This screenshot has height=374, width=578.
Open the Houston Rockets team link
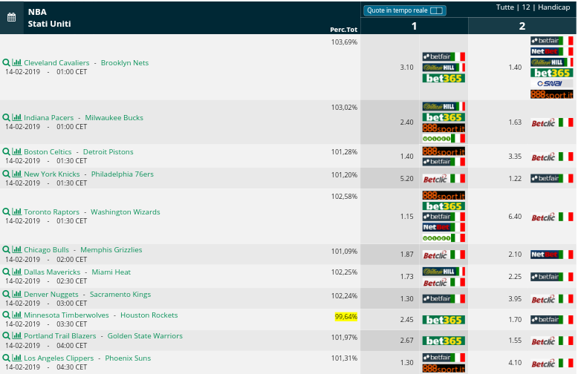[x=149, y=315]
